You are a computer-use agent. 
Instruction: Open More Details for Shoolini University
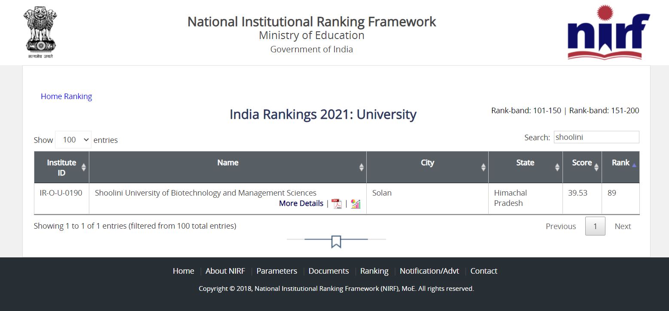301,203
